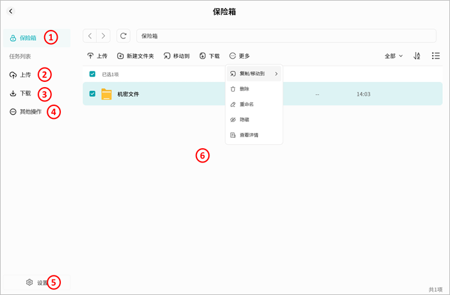Screen dimensions: 450x295
Task: Click the 上传 toolbar button
Action: tap(97, 56)
